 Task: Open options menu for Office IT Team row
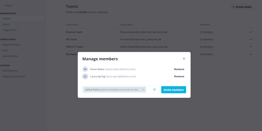(251, 47)
